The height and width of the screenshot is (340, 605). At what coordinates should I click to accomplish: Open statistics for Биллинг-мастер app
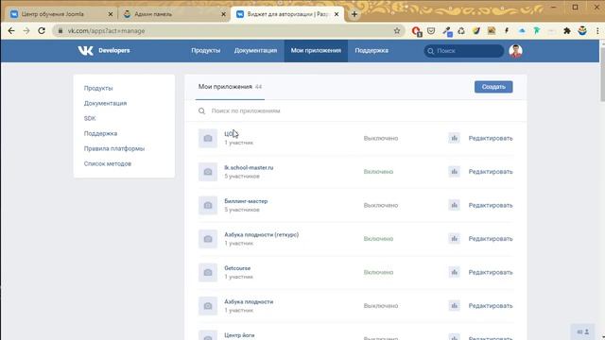(454, 205)
